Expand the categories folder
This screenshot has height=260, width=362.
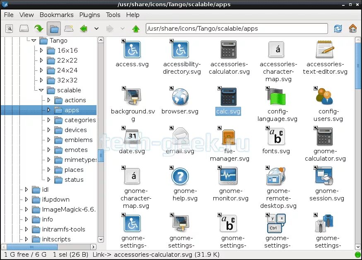49,120
